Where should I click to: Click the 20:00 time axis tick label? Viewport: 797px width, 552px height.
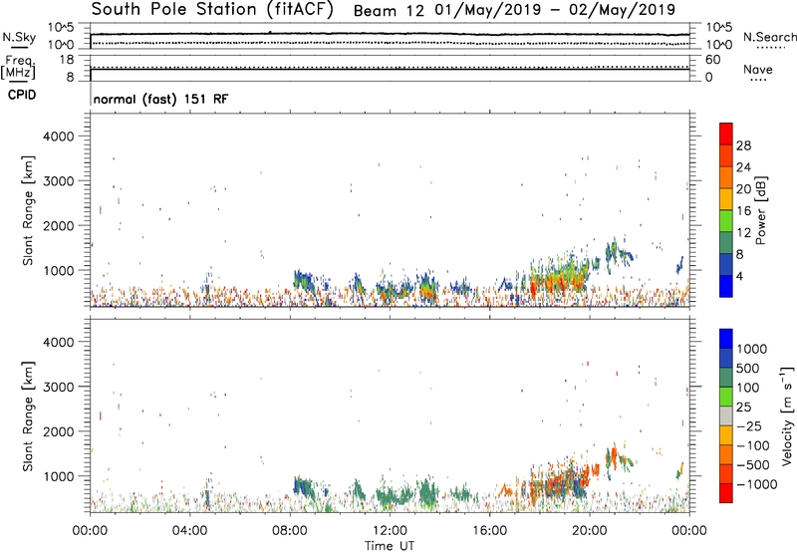coord(589,531)
